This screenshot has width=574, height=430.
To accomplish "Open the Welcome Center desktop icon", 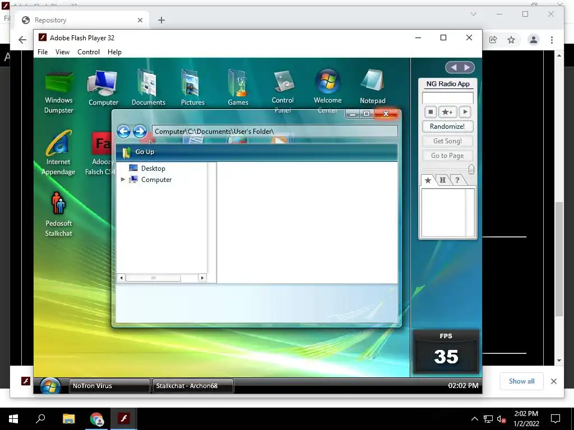I will (x=327, y=91).
